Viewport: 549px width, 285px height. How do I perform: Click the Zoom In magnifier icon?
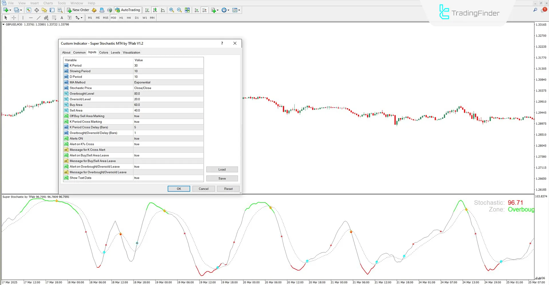(x=171, y=10)
